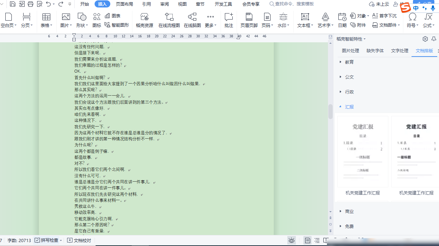
Task: Open the quick access toolbar customize dropdown
Action: point(70,4)
